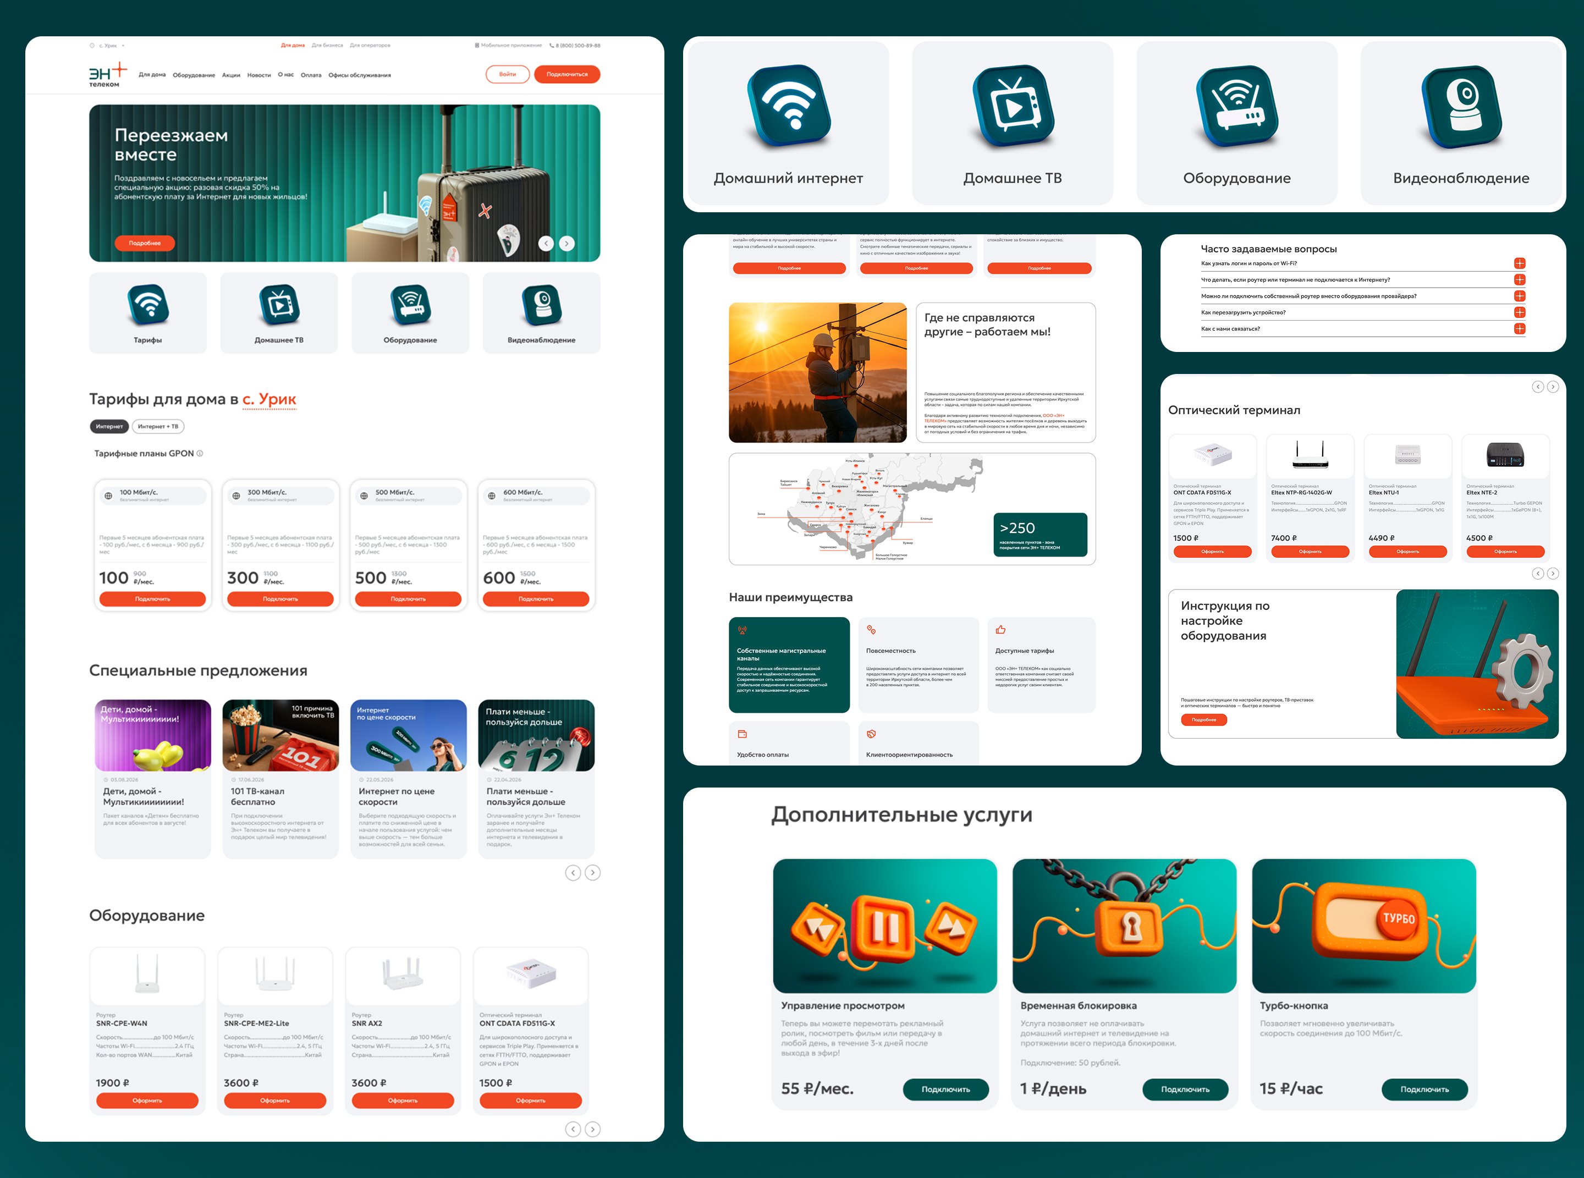Click the large Домашнее ТВ television icon
This screenshot has height=1178, width=1584.
pyautogui.click(x=1013, y=107)
